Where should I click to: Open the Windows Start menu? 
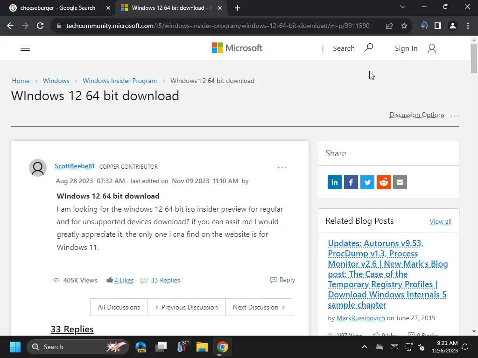click(x=15, y=347)
